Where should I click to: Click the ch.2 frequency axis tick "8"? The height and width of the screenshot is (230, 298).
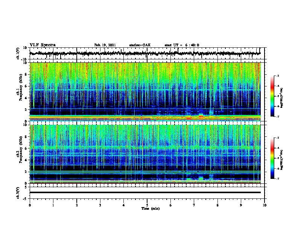click(26, 137)
